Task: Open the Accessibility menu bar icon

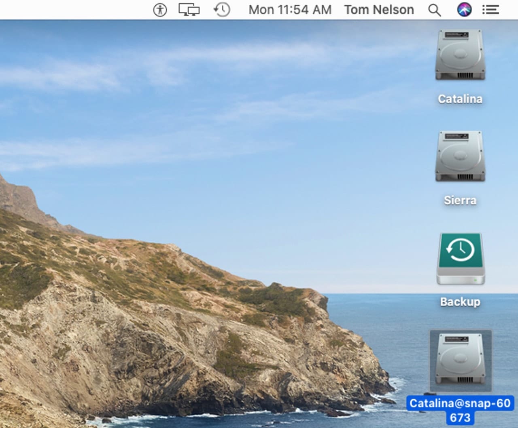Action: click(x=160, y=10)
